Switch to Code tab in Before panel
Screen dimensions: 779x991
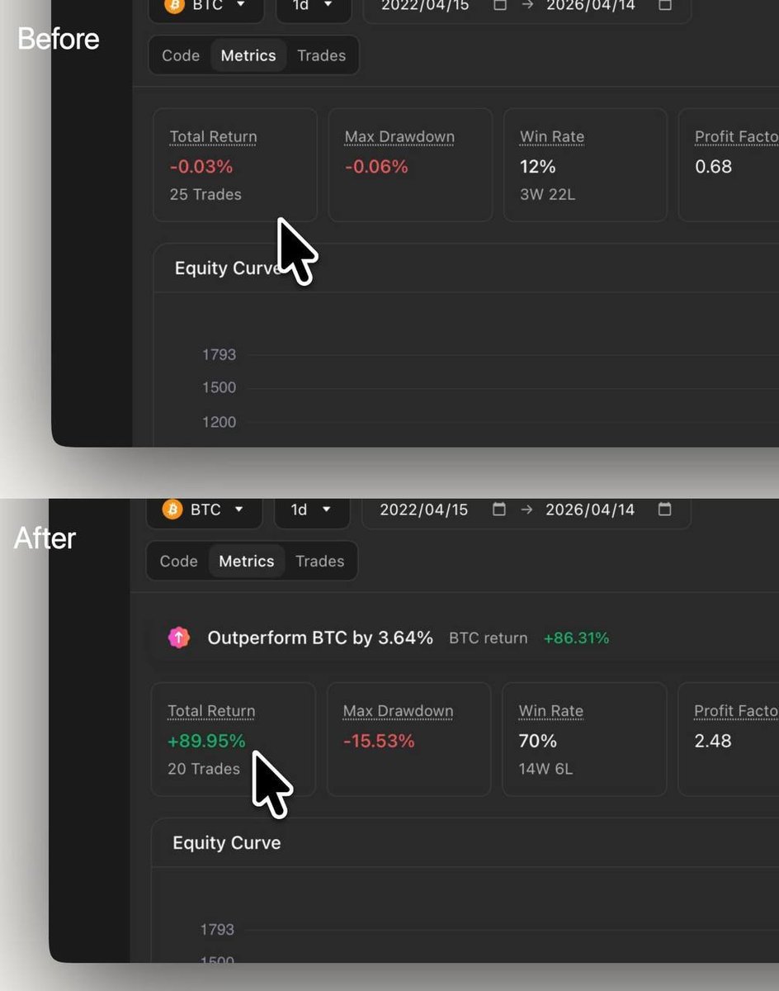point(181,55)
